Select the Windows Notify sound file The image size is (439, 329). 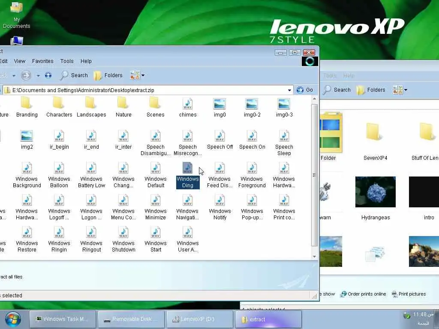click(220, 207)
